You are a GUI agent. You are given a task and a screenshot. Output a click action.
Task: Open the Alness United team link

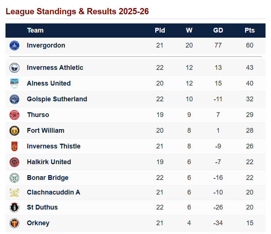point(49,83)
